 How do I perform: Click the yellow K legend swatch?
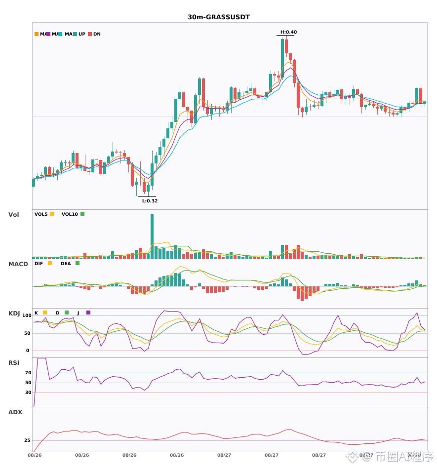coord(45,313)
